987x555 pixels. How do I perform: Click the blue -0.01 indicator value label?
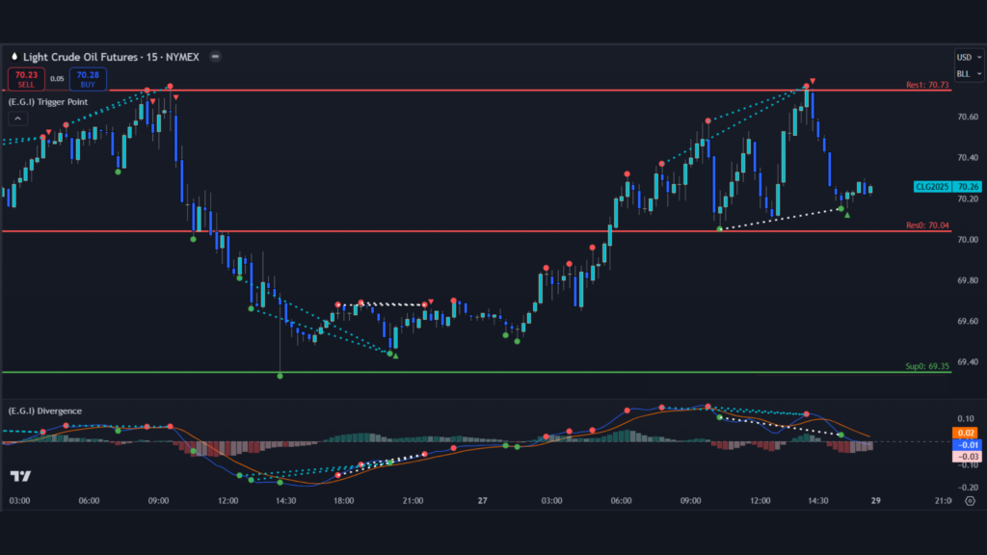point(968,444)
